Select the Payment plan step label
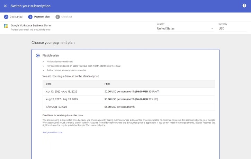The width and height of the screenshot is (251, 159). point(42,17)
